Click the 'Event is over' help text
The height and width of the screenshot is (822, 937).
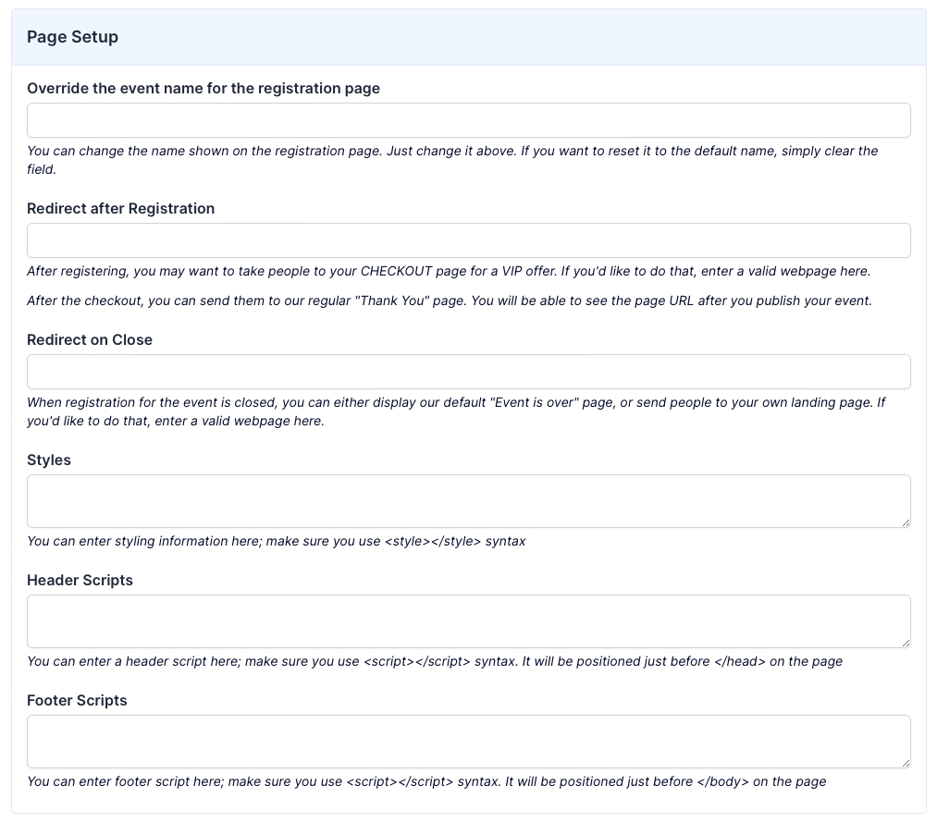[453, 411]
